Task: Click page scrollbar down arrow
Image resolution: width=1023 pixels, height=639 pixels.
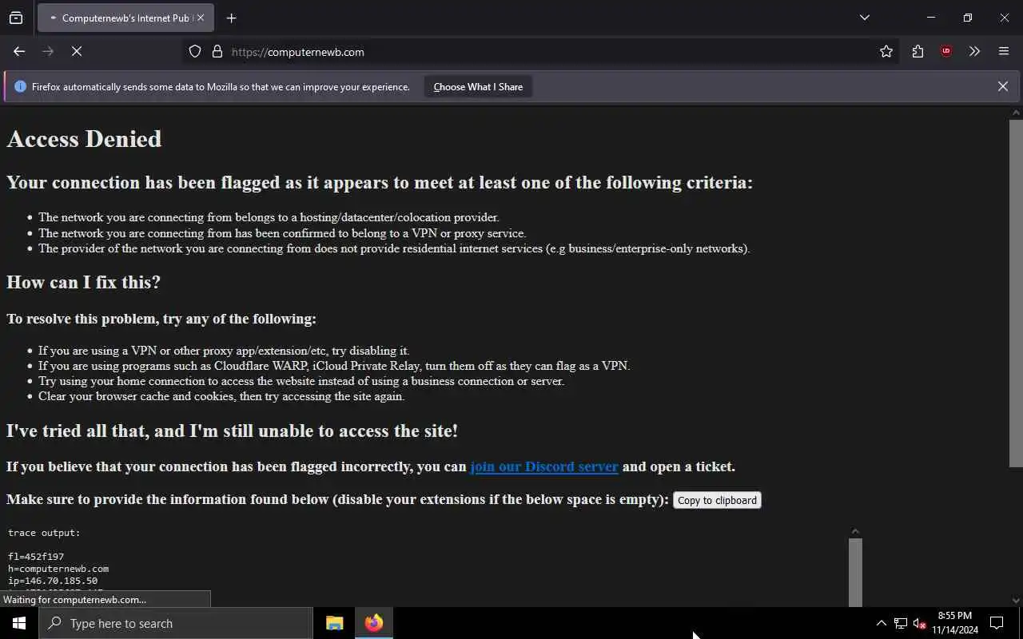Action: [1016, 601]
